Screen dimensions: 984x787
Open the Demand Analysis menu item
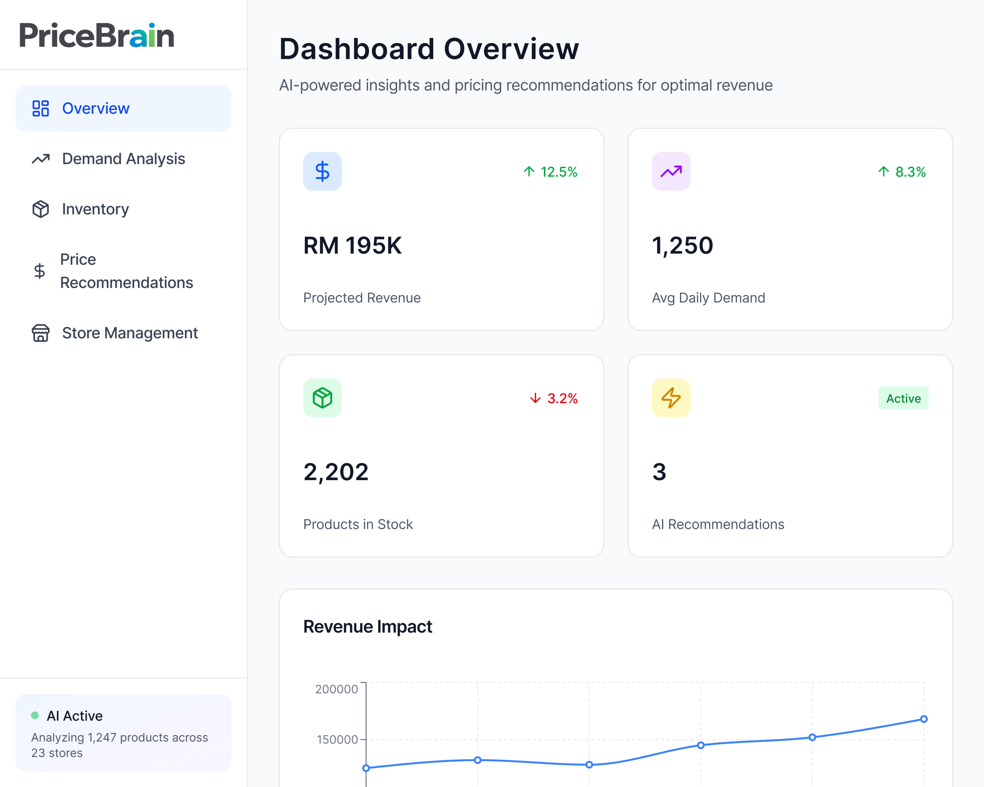coord(123,159)
